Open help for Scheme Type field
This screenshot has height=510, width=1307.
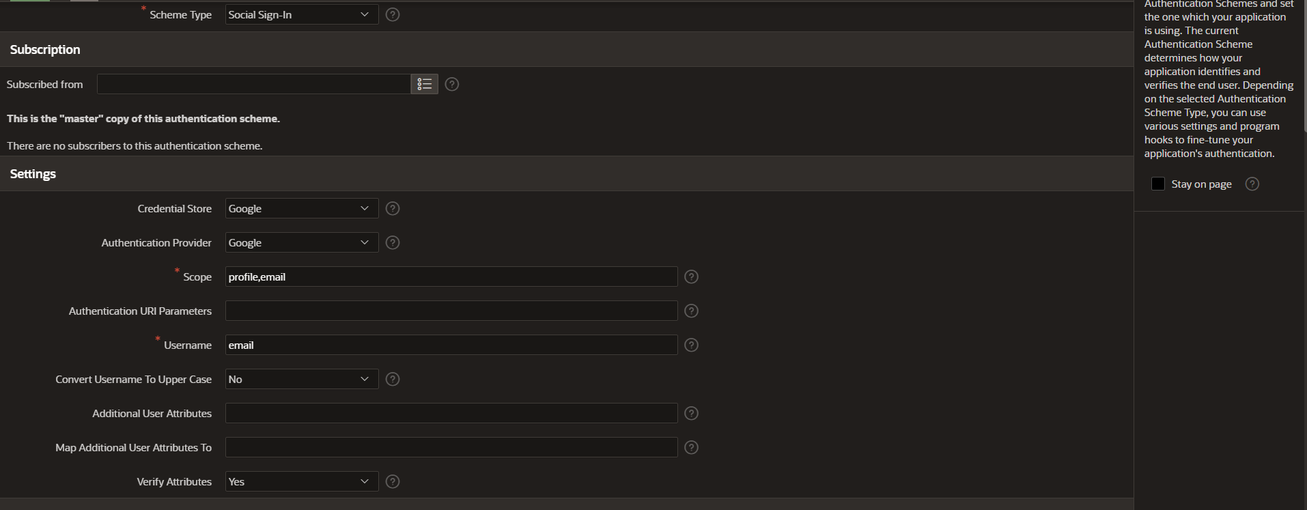[393, 14]
